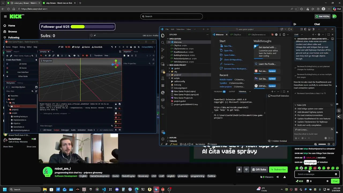Switch to the VS Code OUTPUT panel tab
The width and height of the screenshot is (343, 193).
(x=232, y=92)
